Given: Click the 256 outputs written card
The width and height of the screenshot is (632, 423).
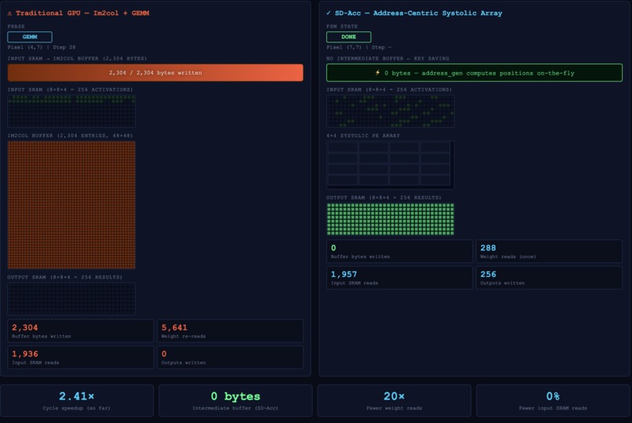Looking at the screenshot, I should tap(549, 278).
